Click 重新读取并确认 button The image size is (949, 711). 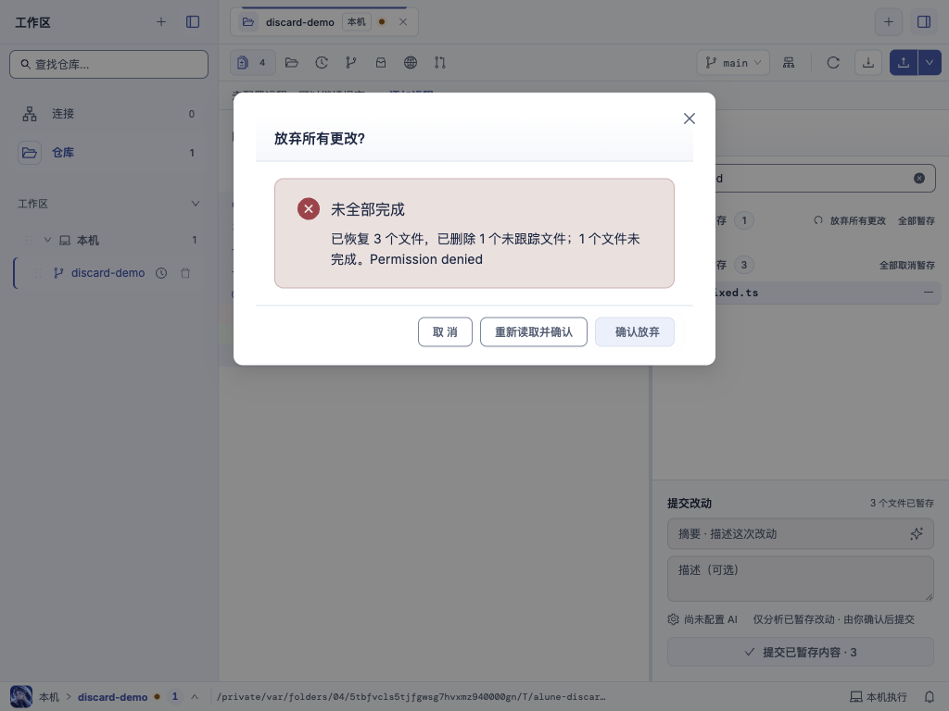click(533, 332)
